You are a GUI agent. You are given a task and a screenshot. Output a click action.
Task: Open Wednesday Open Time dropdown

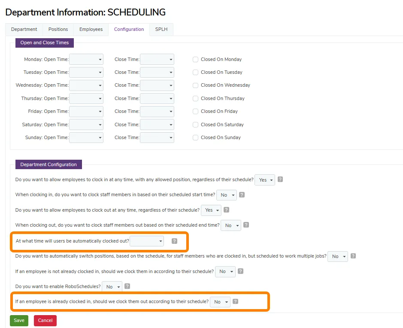[86, 85]
